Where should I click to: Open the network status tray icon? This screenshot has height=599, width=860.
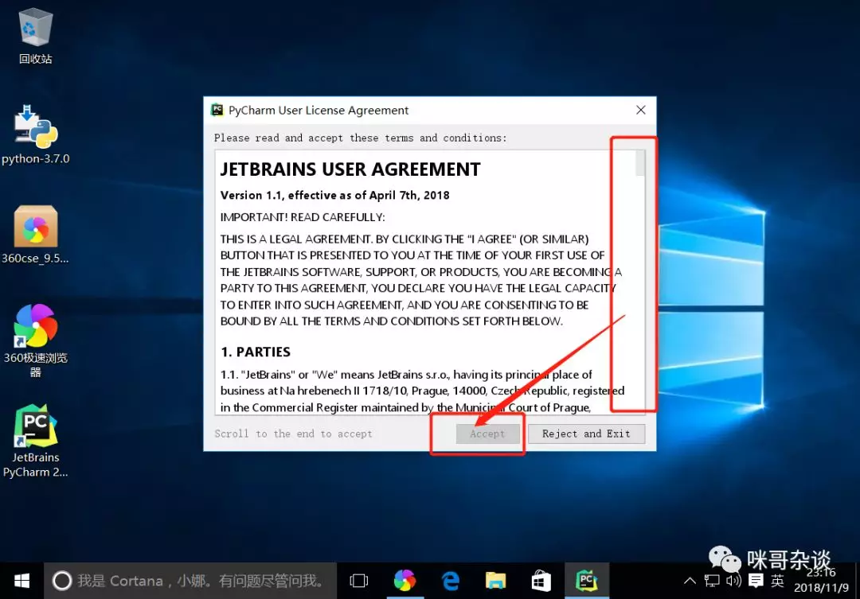(712, 581)
